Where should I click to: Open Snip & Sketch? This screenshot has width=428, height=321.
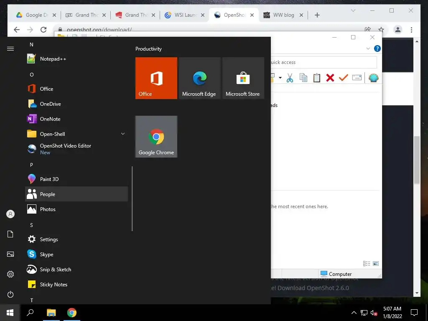click(76, 269)
